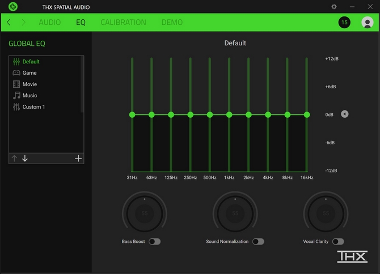Image resolution: width=380 pixels, height=274 pixels.
Task: Click the Razer Synapse logo icon
Action: 13,7
